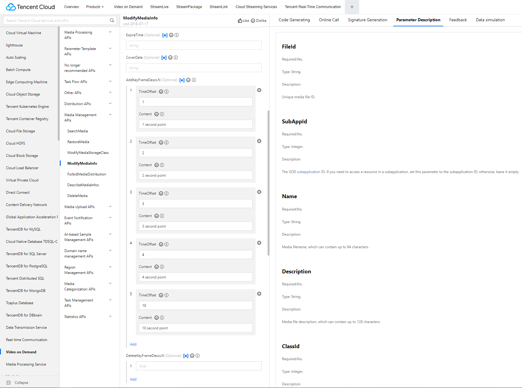This screenshot has width=522, height=388.
Task: Remove key frame item 3
Action: pyautogui.click(x=259, y=192)
